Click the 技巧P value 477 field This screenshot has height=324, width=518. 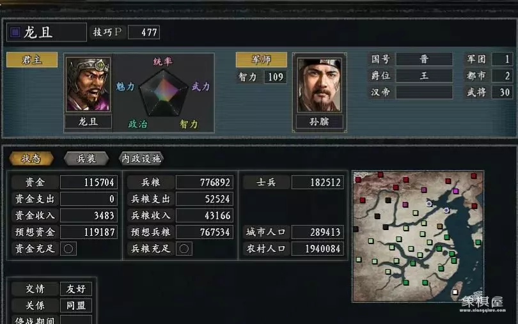[x=144, y=33]
